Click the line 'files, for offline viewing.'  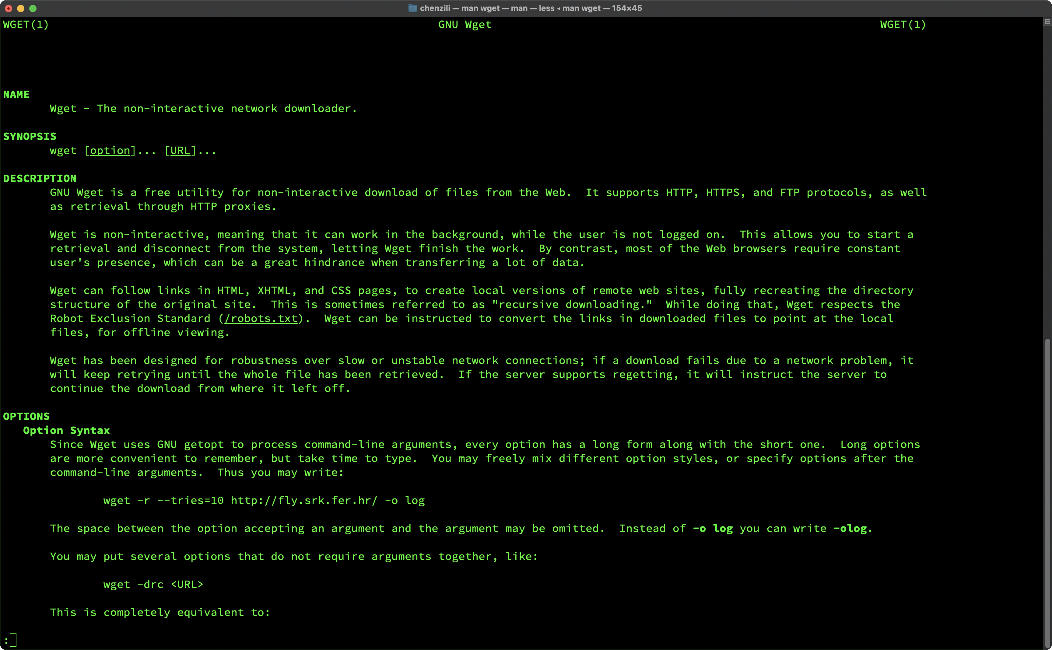tap(140, 332)
